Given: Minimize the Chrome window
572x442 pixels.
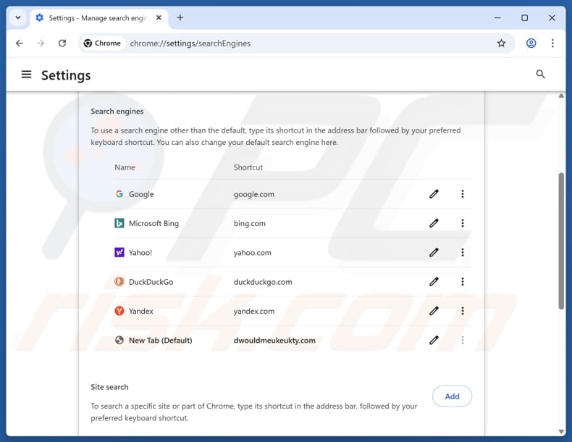Looking at the screenshot, I should point(497,17).
